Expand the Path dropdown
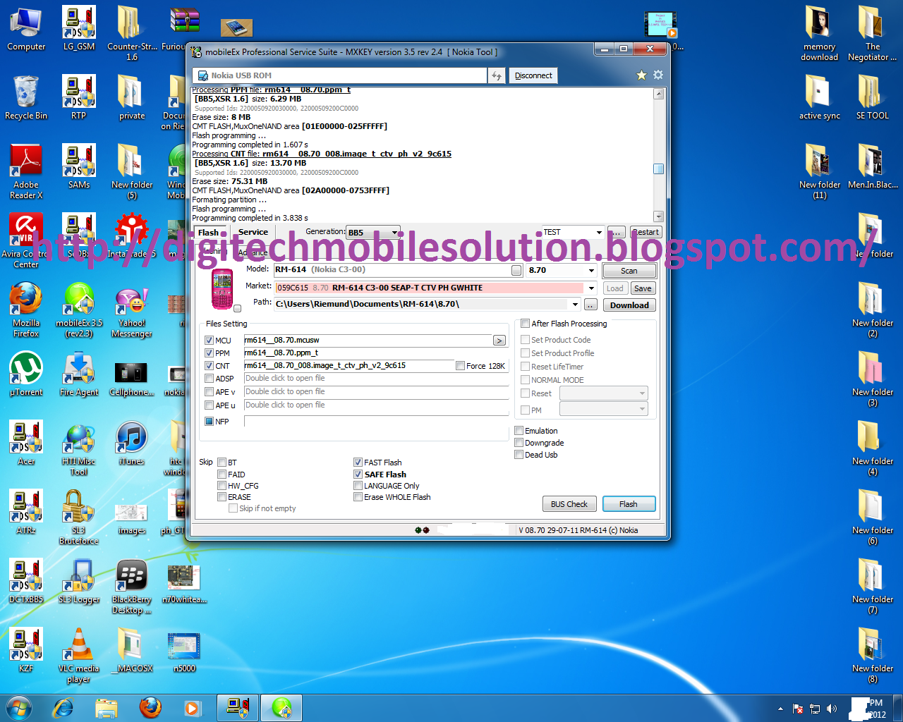The image size is (903, 722). [576, 305]
